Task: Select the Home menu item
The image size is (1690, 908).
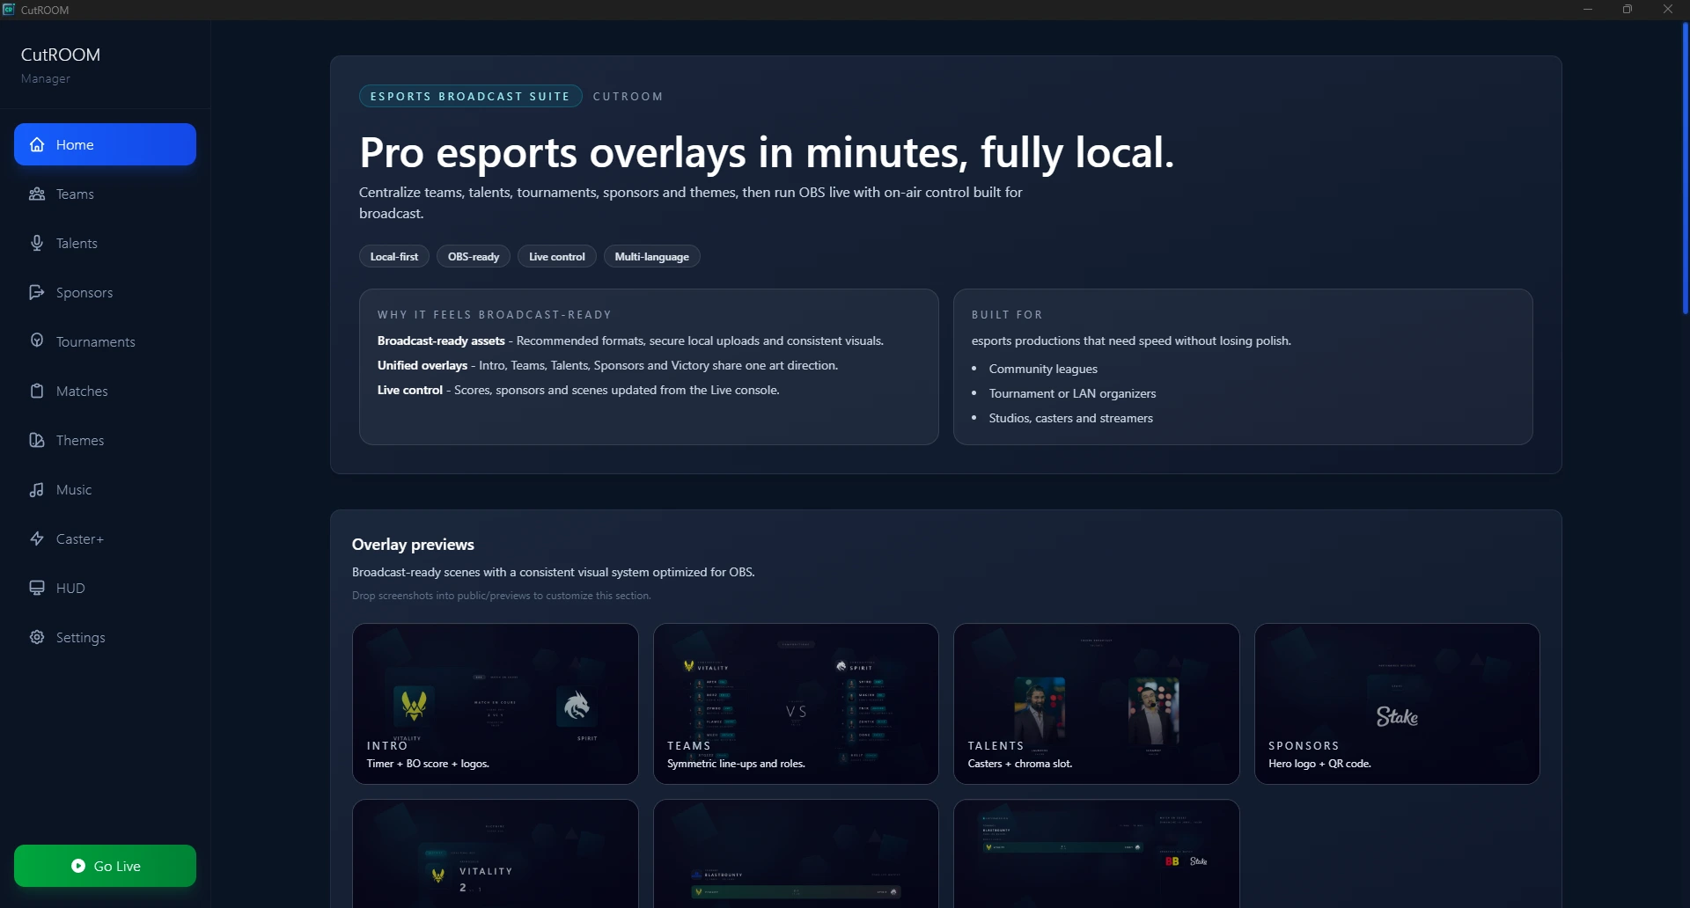Action: [x=105, y=144]
